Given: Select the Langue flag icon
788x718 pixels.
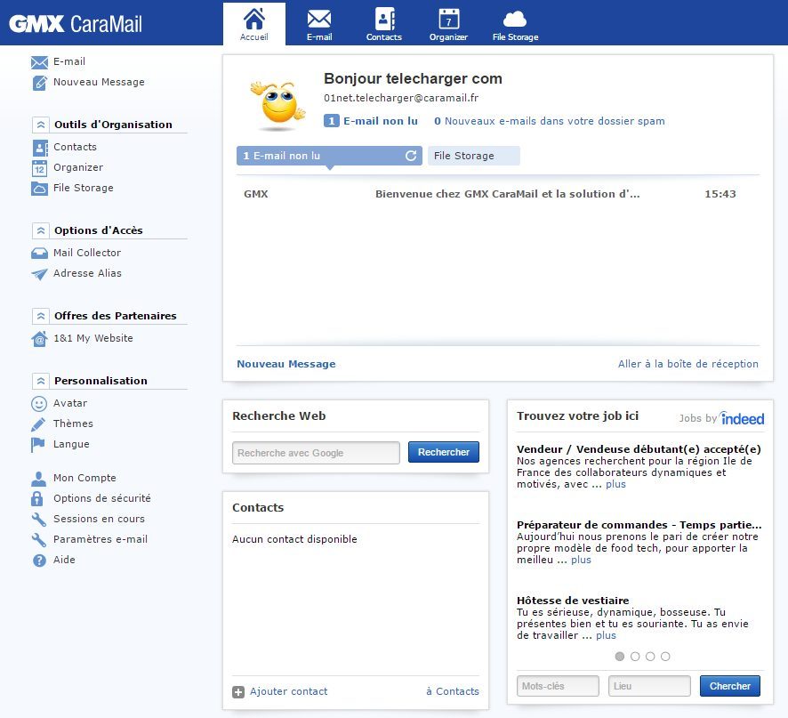Looking at the screenshot, I should [39, 445].
